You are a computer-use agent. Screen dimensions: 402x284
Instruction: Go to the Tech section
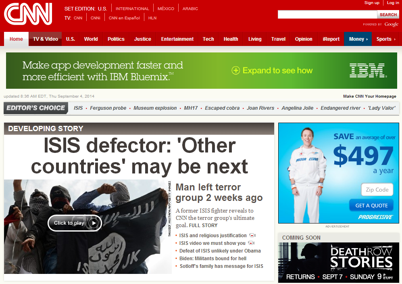pos(208,39)
